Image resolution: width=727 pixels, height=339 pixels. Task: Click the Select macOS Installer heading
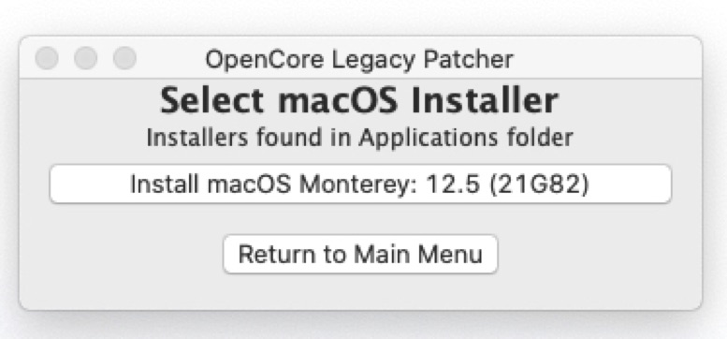click(x=359, y=100)
